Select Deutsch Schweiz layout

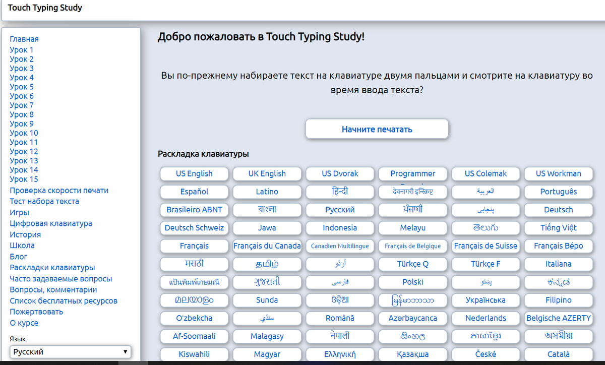[194, 228]
